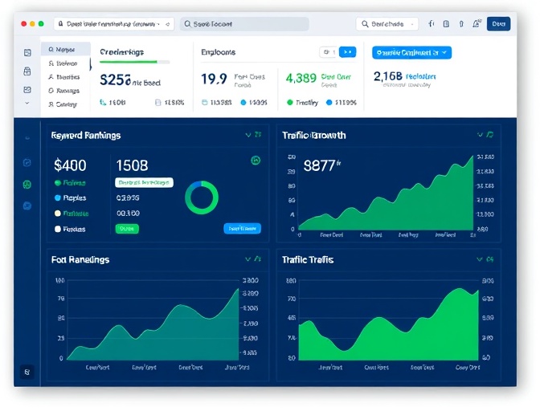Click the 'f' icon in the top toolbar
The width and height of the screenshot is (540, 411).
click(431, 24)
